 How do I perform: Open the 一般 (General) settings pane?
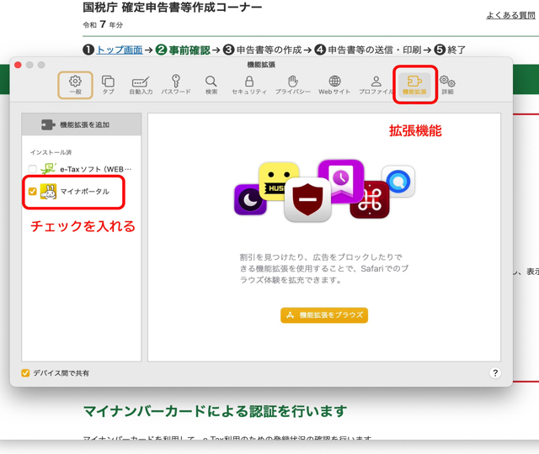(x=75, y=84)
